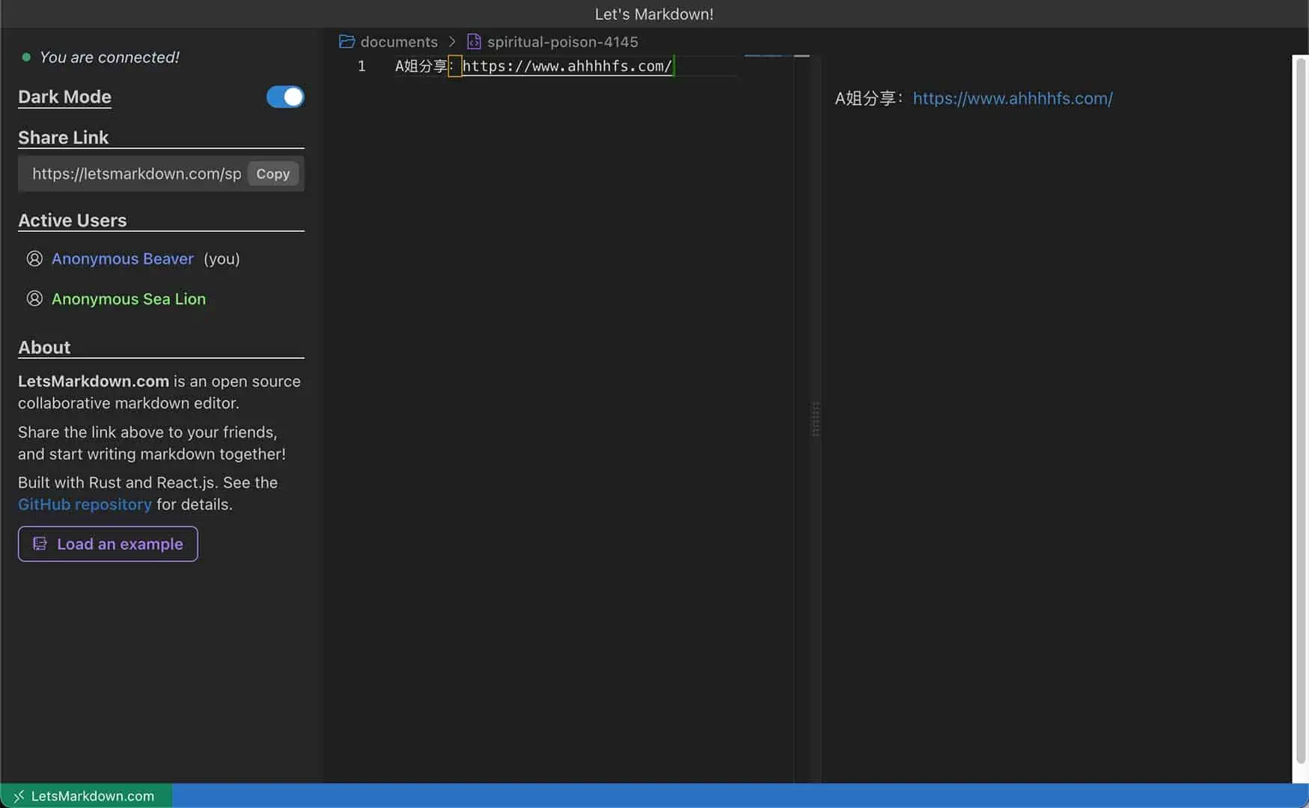Click the share link URL field
The width and height of the screenshot is (1309, 808).
point(136,174)
